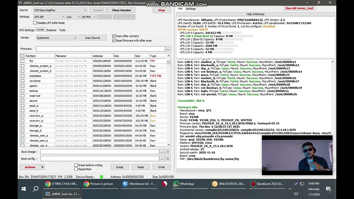Toggle Scan after connect checkbox

[x=114, y=36]
